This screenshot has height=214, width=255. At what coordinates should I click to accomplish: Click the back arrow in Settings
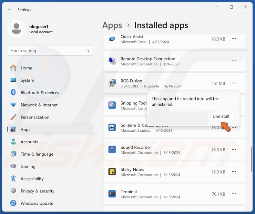(x=10, y=10)
